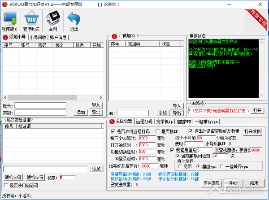Click the 登陆前联网检测 count field
Screen dimensions: 269x200
pyautogui.click(x=221, y=156)
